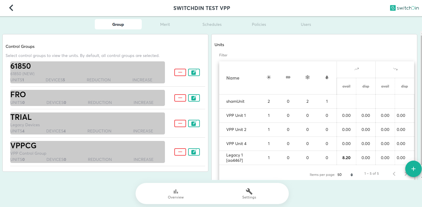Select the 61850 control group card
Viewport: 422px width, 207px height.
87,72
